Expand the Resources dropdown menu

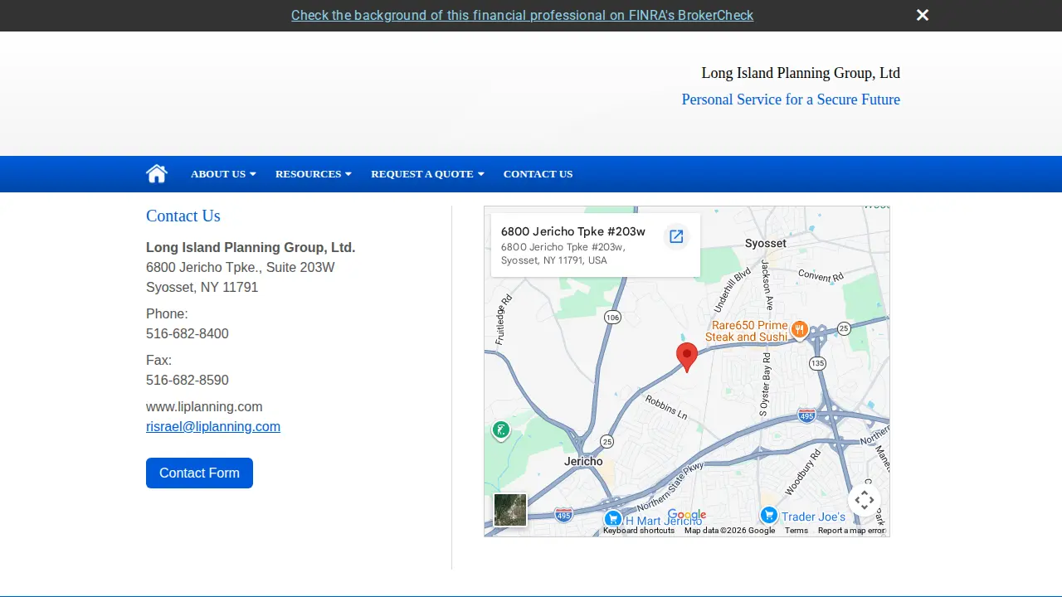pos(314,174)
